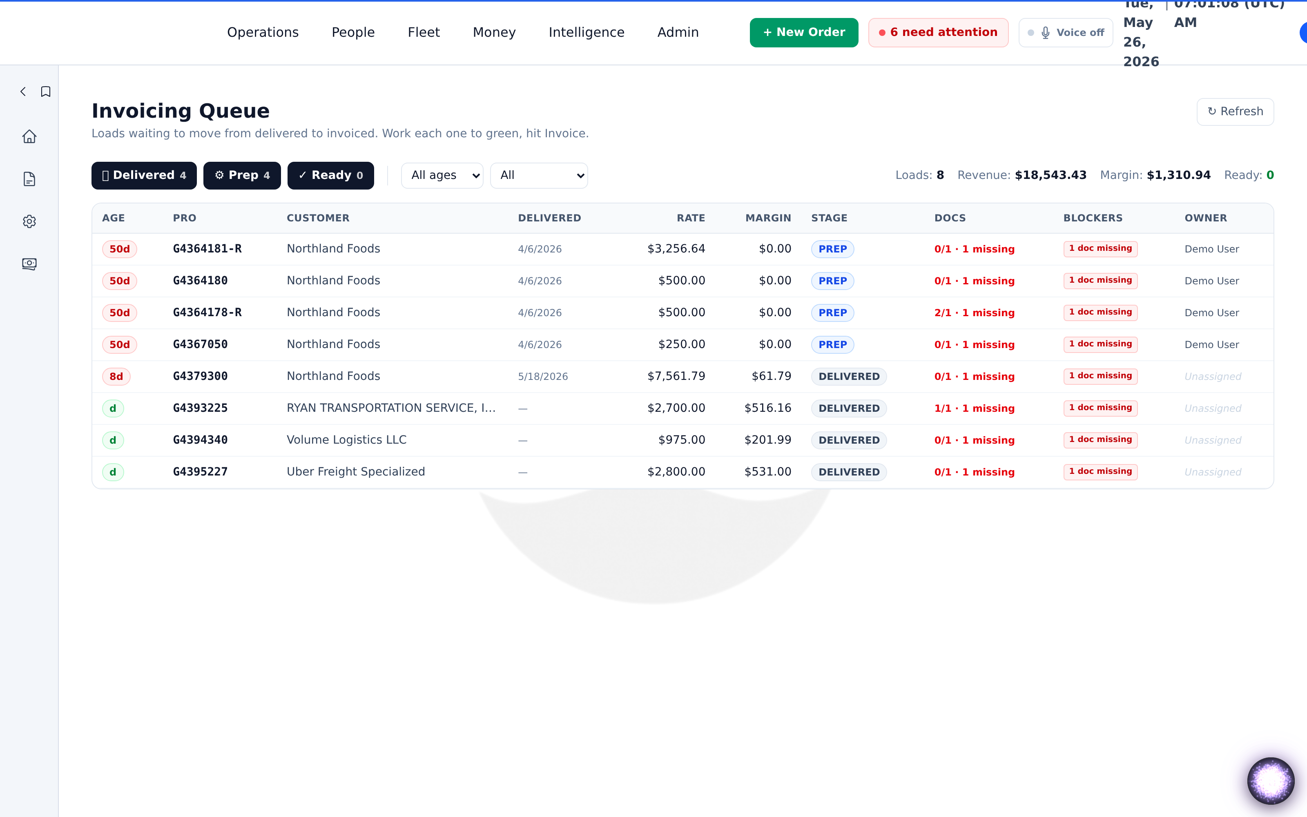The height and width of the screenshot is (817, 1307).
Task: Click the 8d age badge
Action: coord(116,377)
